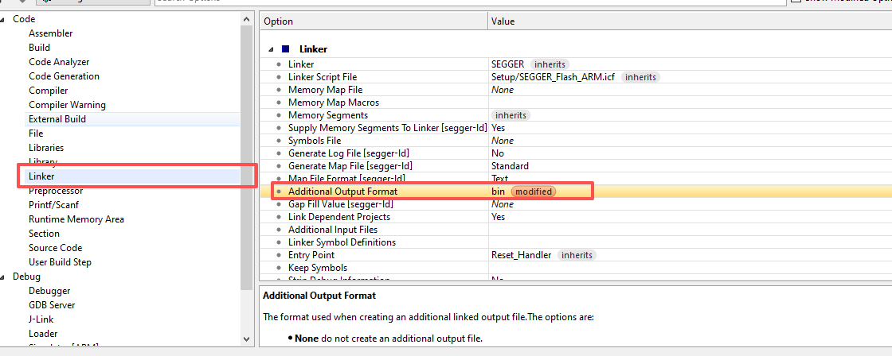Image resolution: width=892 pixels, height=356 pixels.
Task: Click the Generate Map File value Standard
Action: tap(510, 166)
